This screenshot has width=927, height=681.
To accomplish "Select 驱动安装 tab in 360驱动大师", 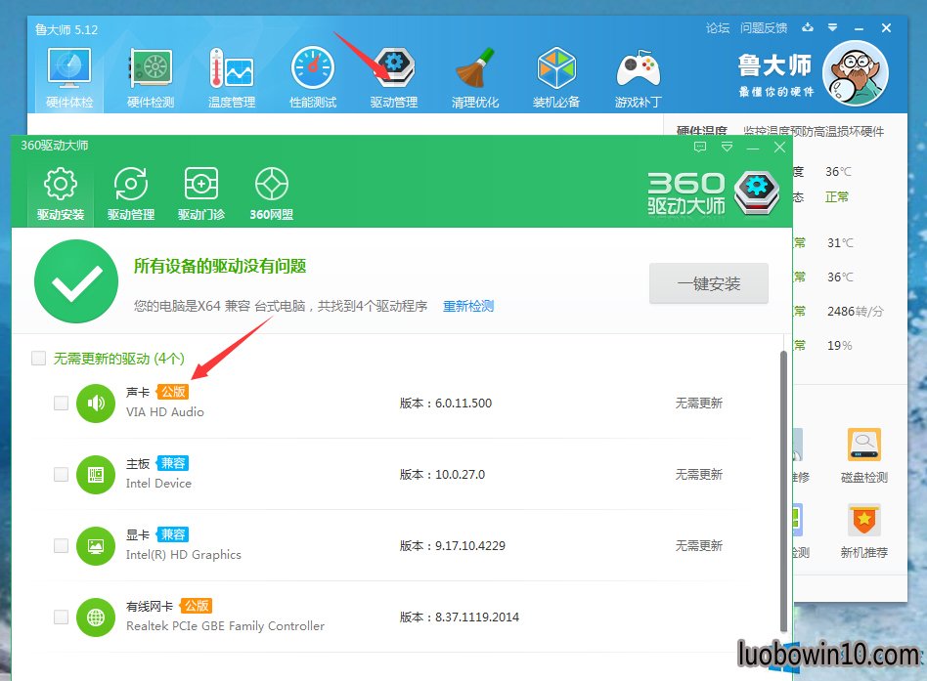I will point(61,193).
